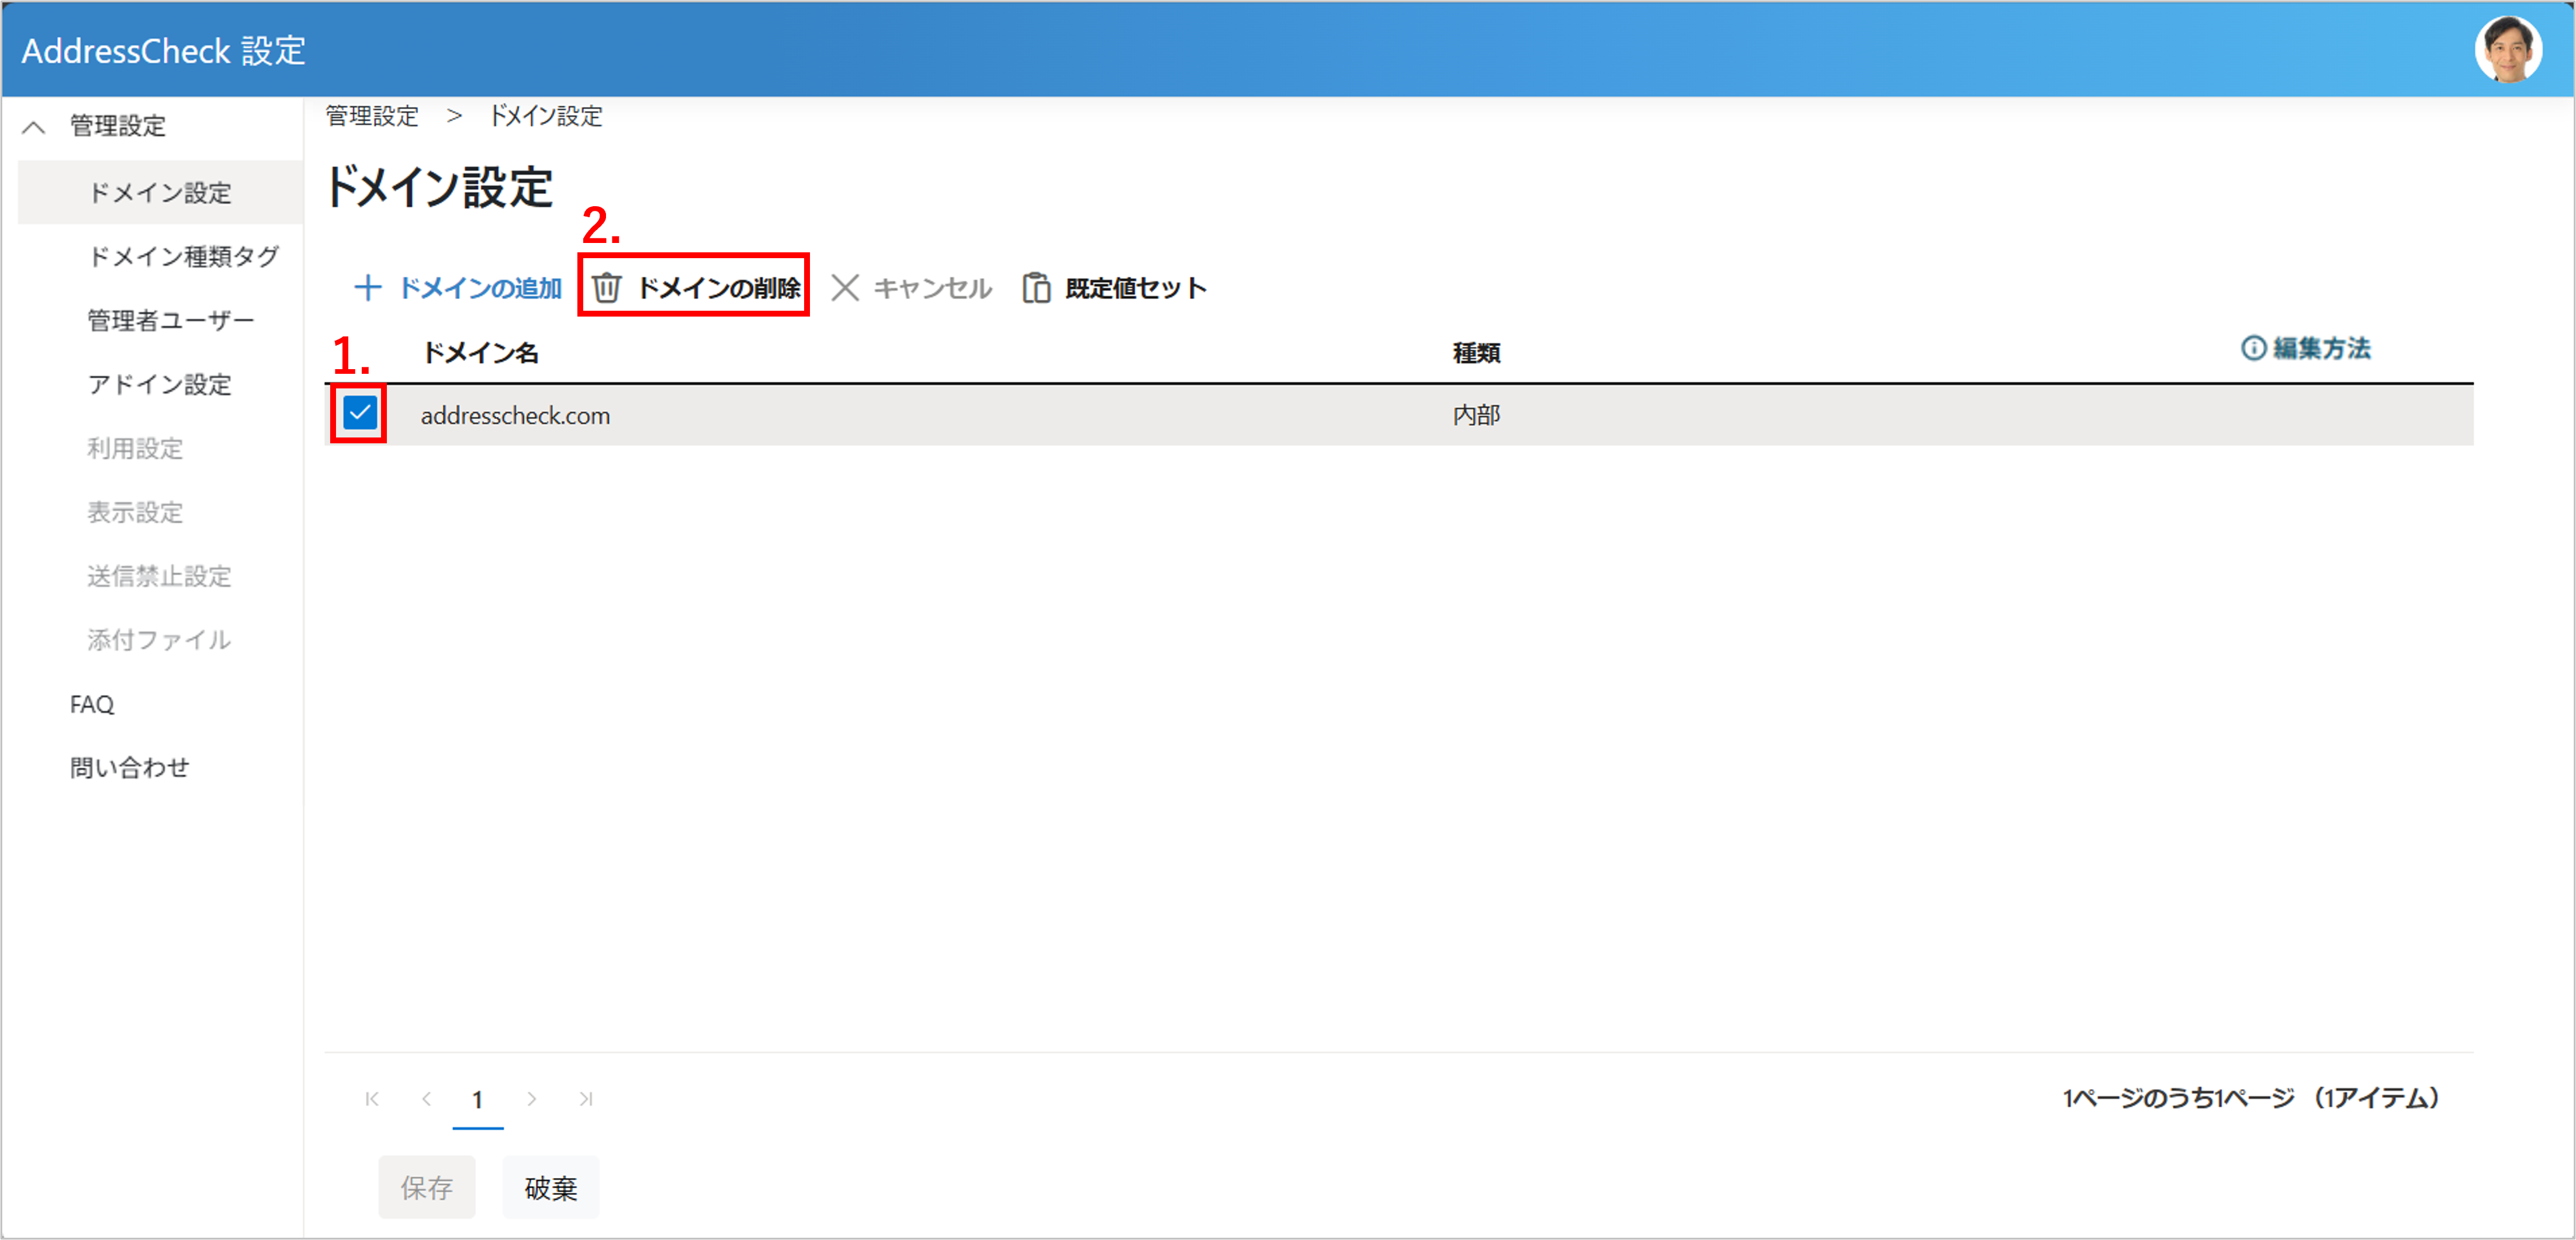Click the next page arrow
2576x1240 pixels.
pyautogui.click(x=532, y=1099)
